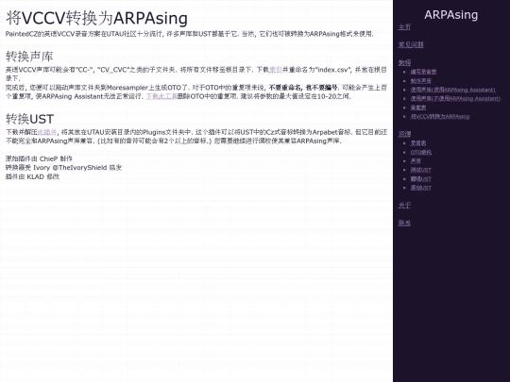Viewport: 510px width, 382px height.
Task: Open the 声库 resource link
Action: (416, 160)
